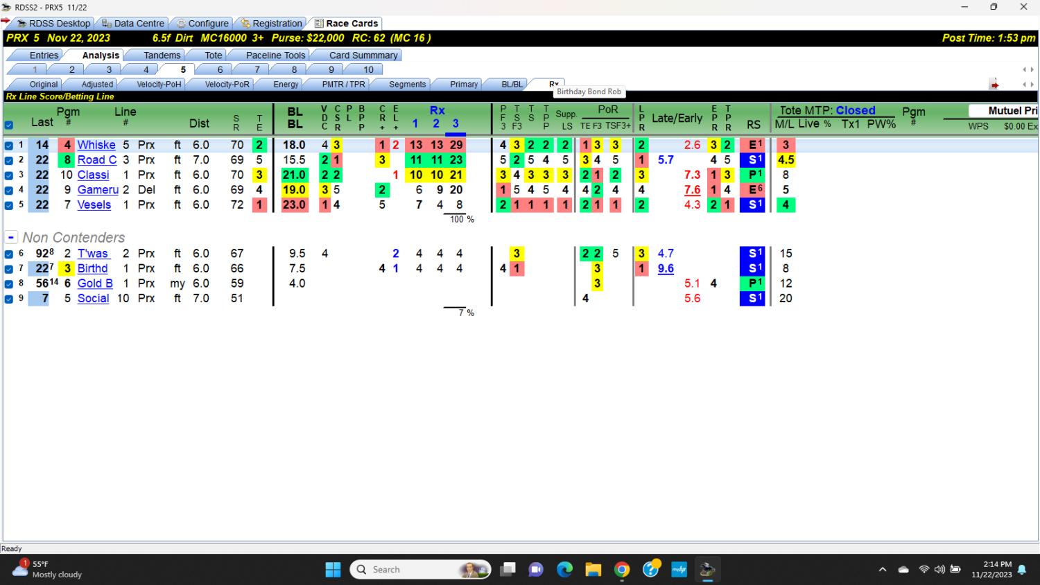Uncheck horse row 7 Birthd checkbox
This screenshot has width=1040, height=585.
pyautogui.click(x=9, y=269)
